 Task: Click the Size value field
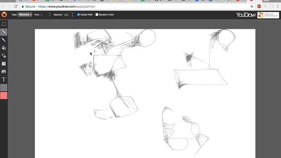point(44,14)
